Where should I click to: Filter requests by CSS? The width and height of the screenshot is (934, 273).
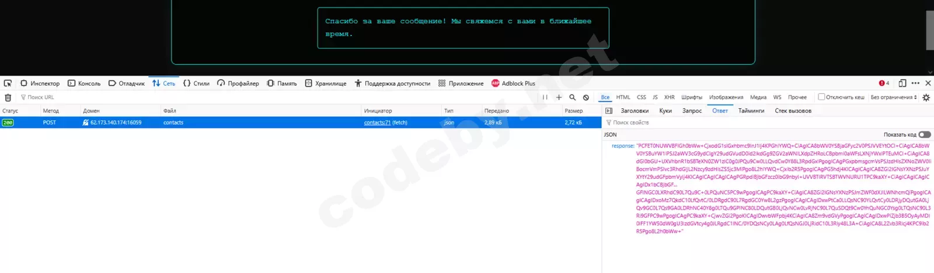pos(642,97)
